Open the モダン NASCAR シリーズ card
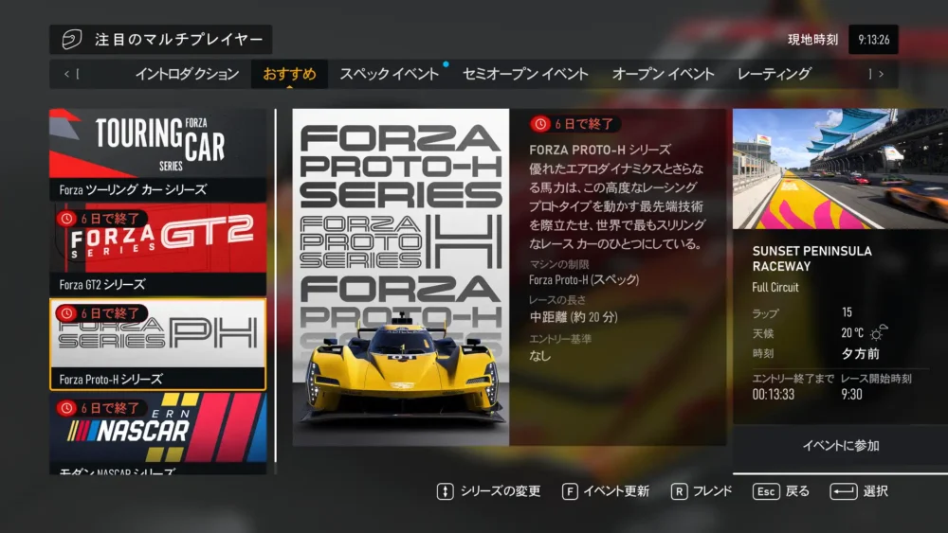 point(157,434)
